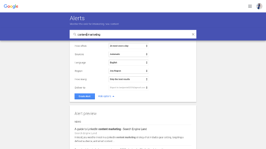
Task: Click the Search Engine Land source text
Action: tap(86, 133)
